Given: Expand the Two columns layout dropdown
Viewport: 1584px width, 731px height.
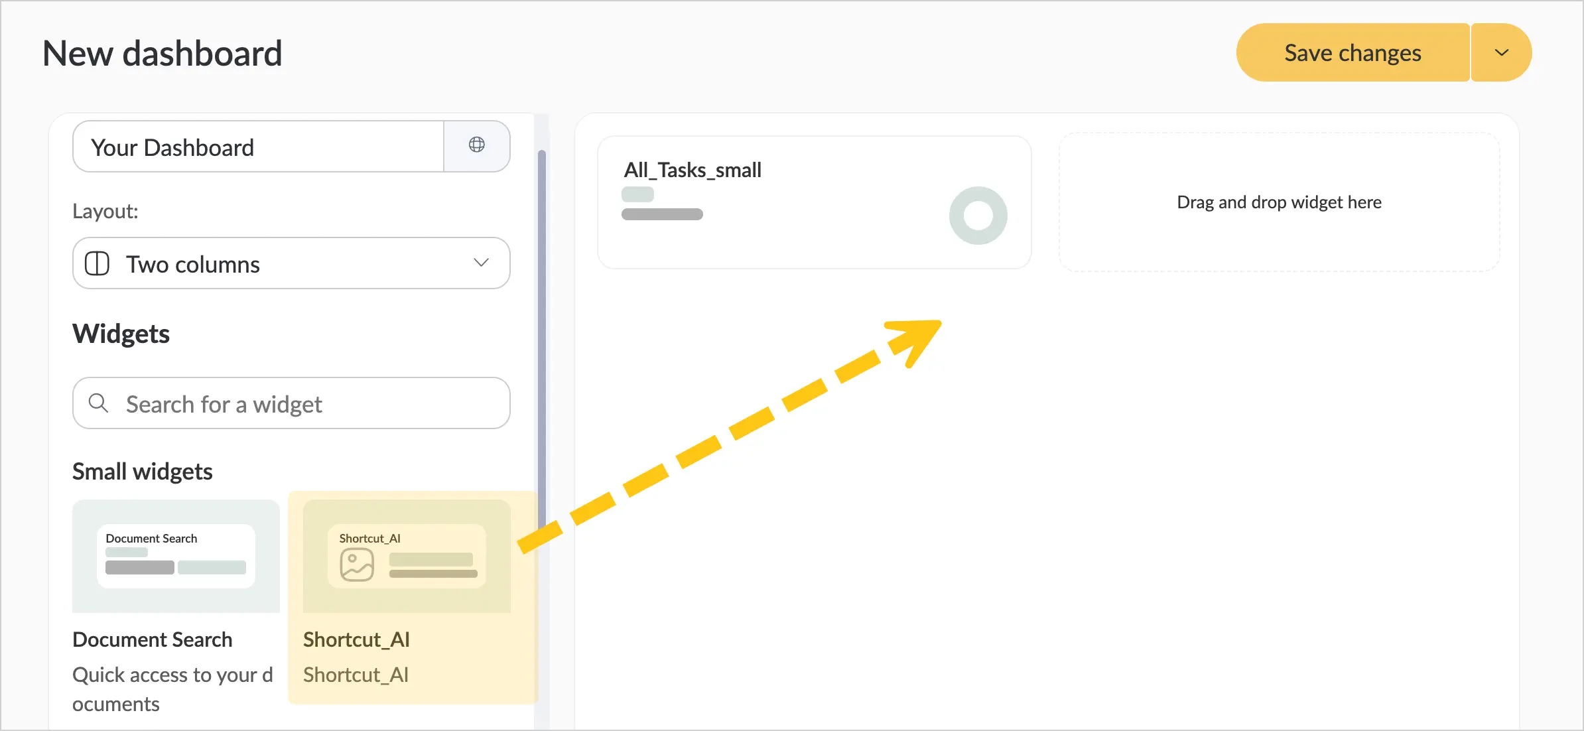Looking at the screenshot, I should click(x=291, y=263).
